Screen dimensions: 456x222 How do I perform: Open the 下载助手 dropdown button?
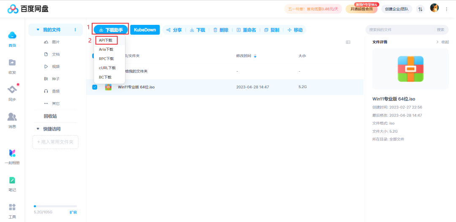(111, 30)
